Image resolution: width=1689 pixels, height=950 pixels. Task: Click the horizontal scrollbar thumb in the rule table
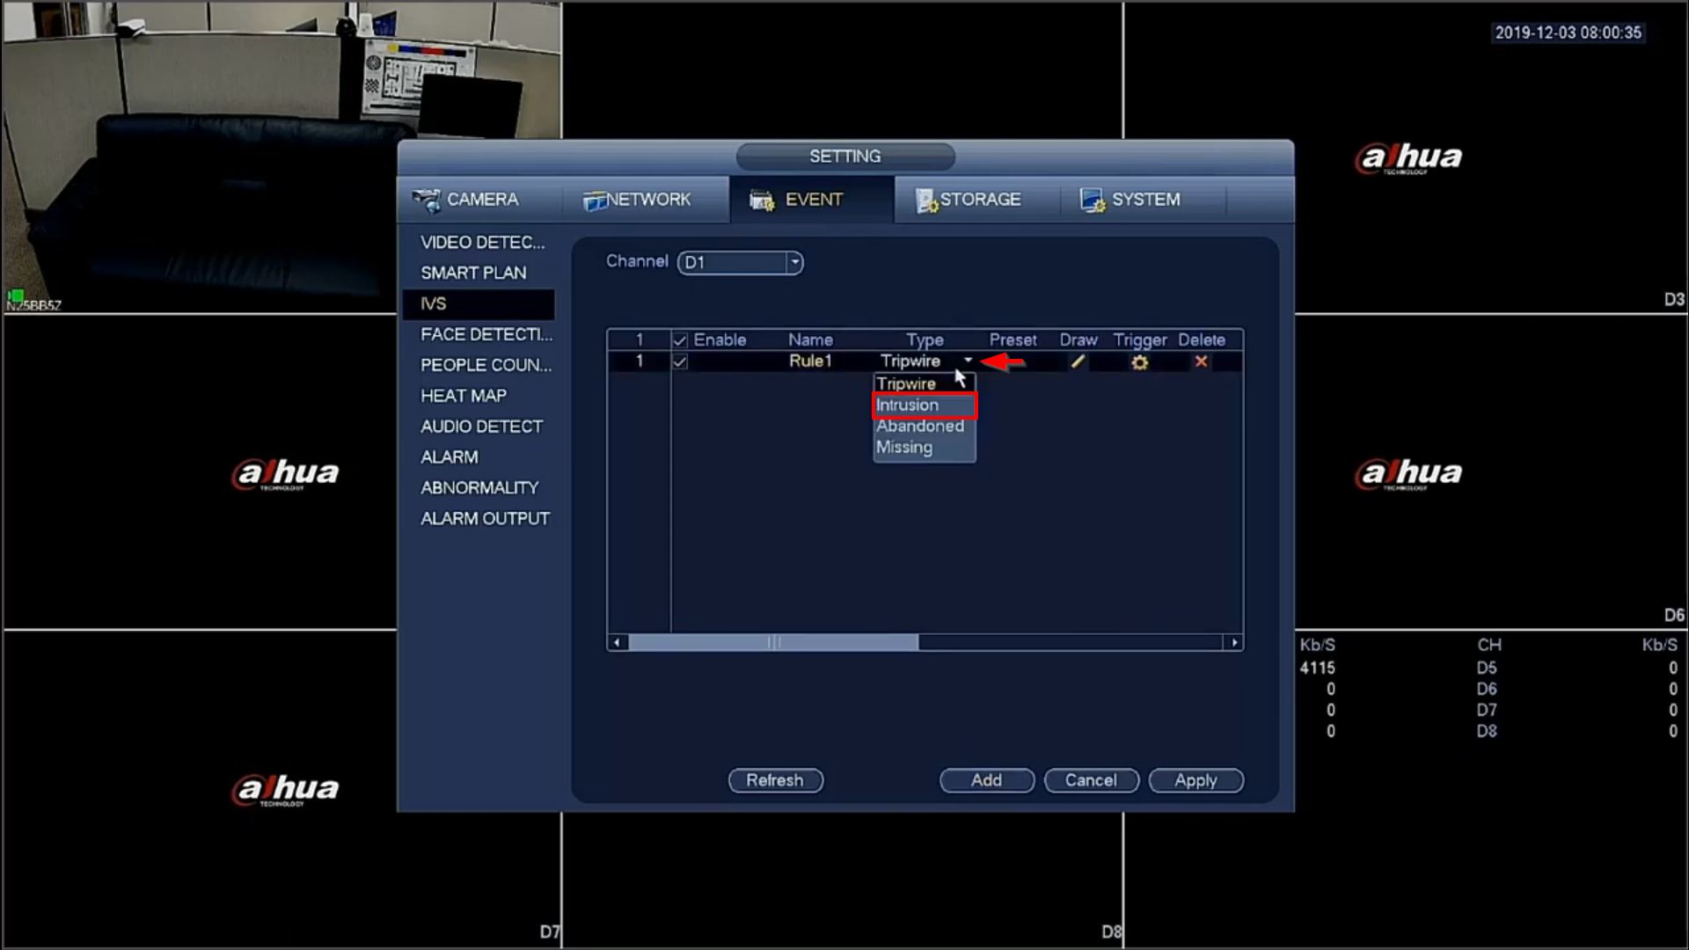(773, 643)
